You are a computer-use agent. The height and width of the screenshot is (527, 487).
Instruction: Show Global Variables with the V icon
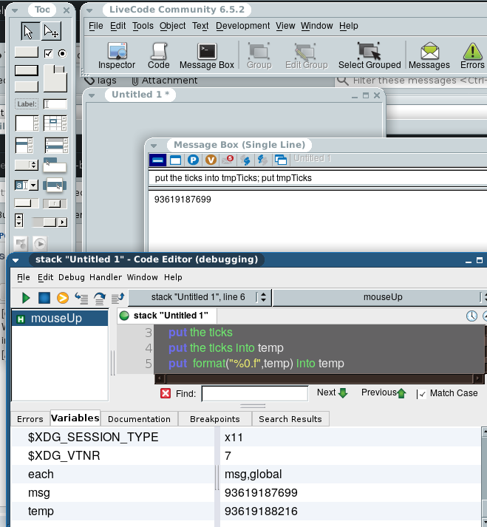pyautogui.click(x=211, y=160)
